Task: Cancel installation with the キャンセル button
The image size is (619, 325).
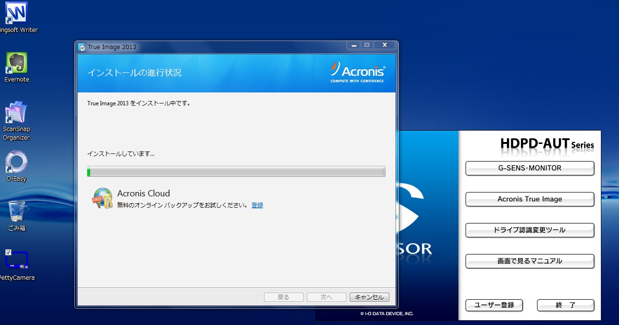Action: tap(369, 297)
